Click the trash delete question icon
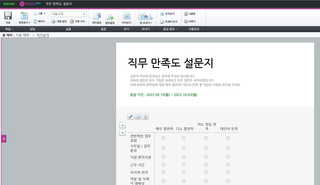320x185 pixels. click(145, 116)
